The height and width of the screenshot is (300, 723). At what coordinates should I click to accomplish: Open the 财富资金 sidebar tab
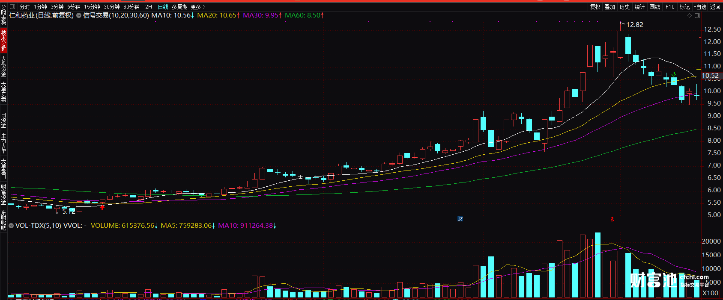(x=3, y=194)
